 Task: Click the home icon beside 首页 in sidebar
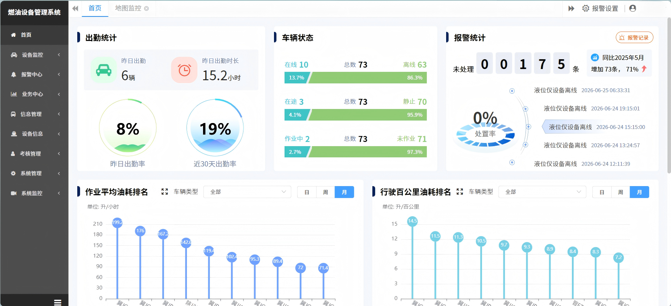pyautogui.click(x=13, y=35)
